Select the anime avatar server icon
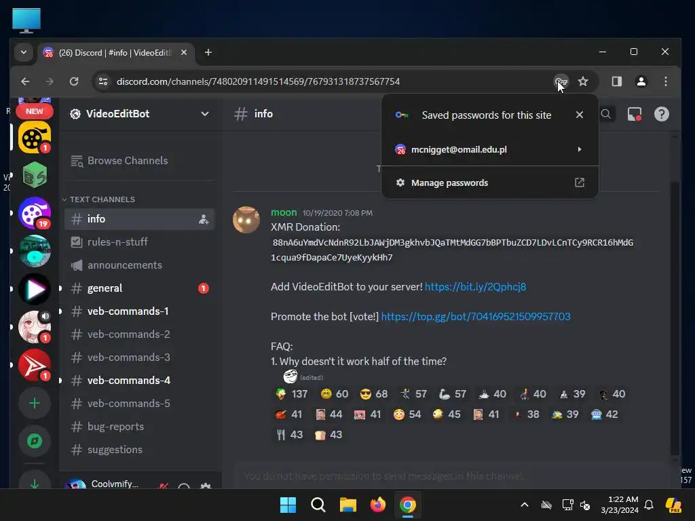The height and width of the screenshot is (521, 695). click(x=35, y=327)
